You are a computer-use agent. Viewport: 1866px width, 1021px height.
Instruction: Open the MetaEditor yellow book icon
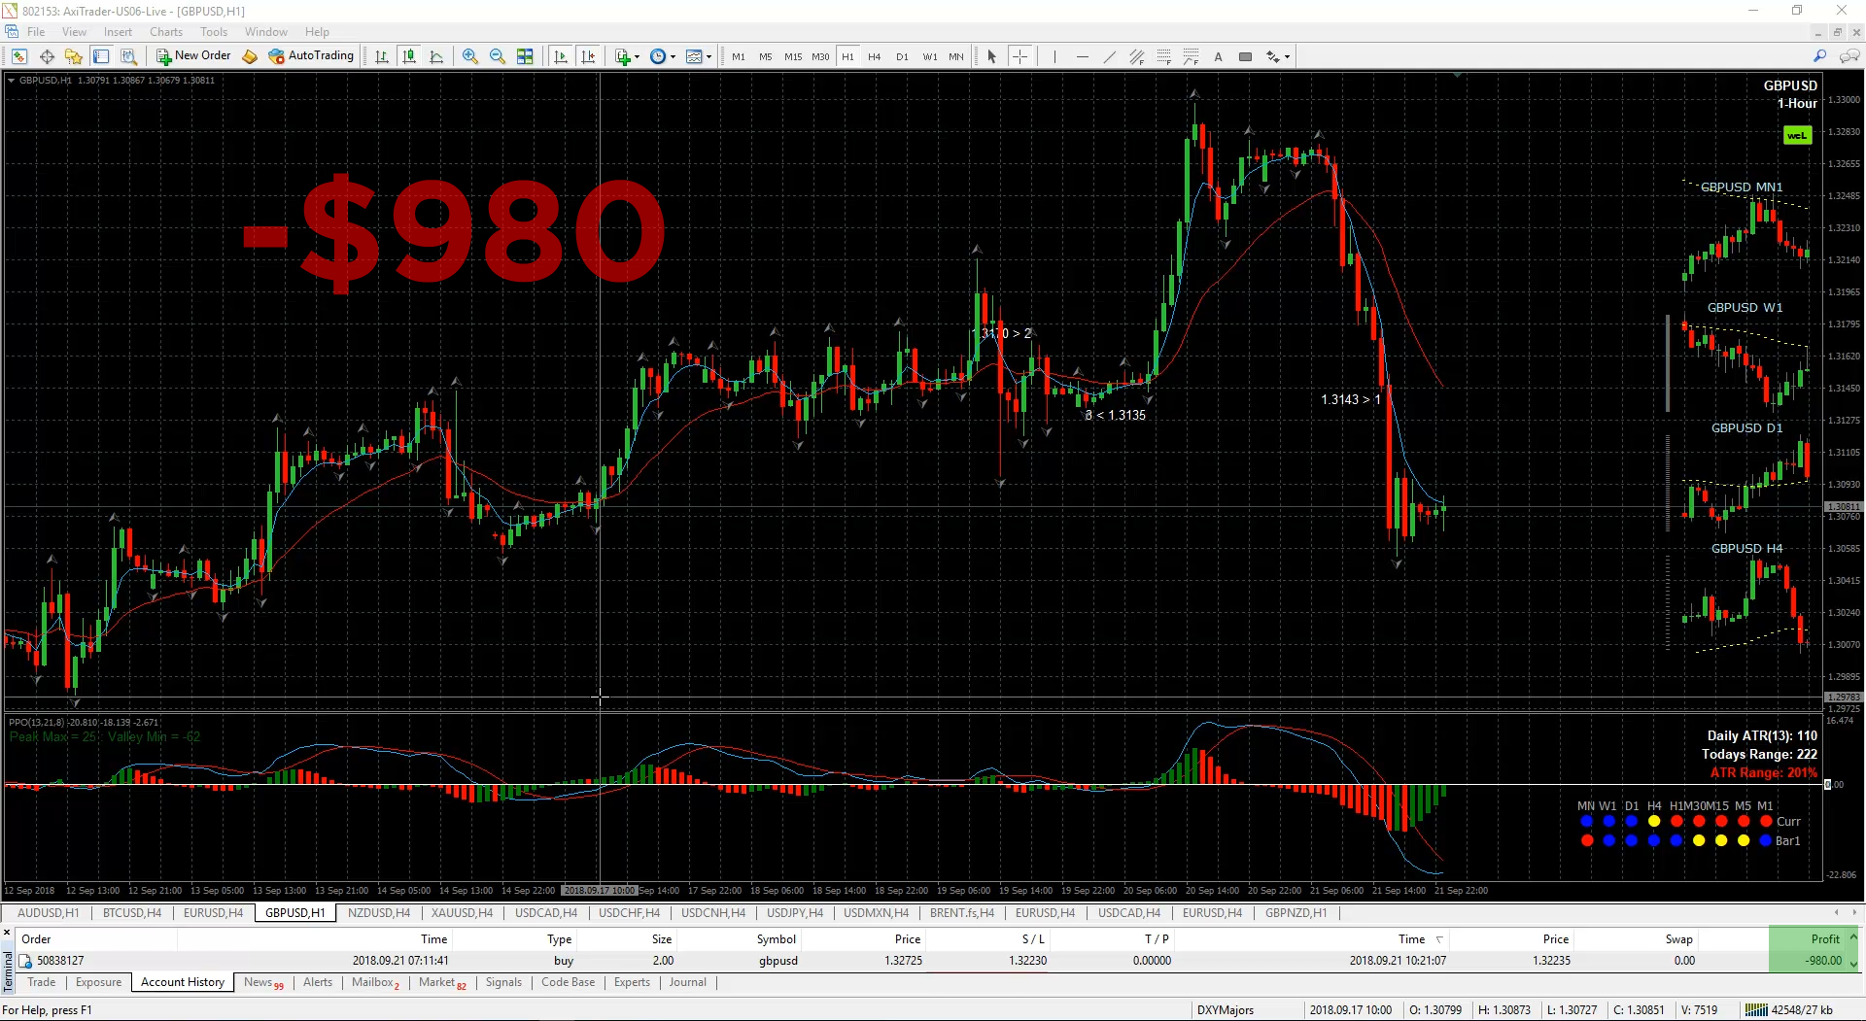(250, 56)
